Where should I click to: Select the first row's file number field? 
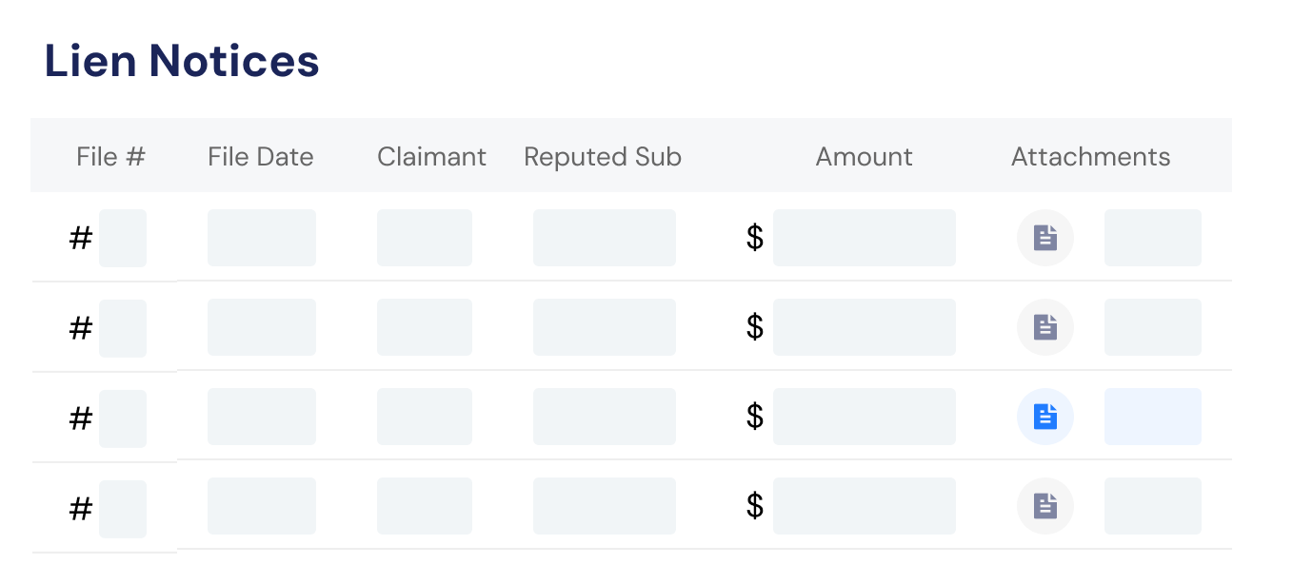(123, 238)
